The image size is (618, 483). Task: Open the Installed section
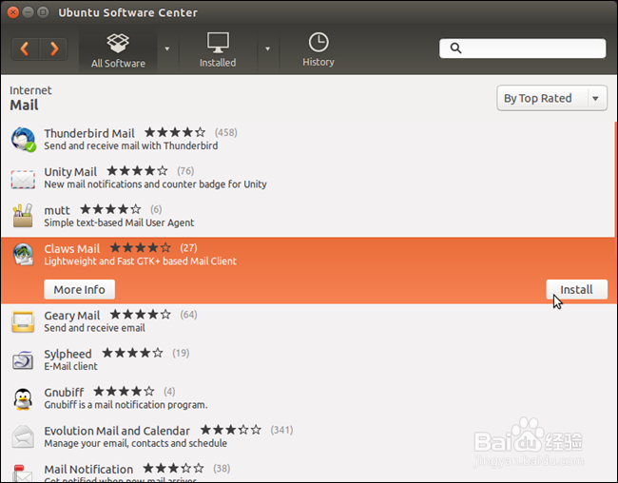click(x=218, y=50)
